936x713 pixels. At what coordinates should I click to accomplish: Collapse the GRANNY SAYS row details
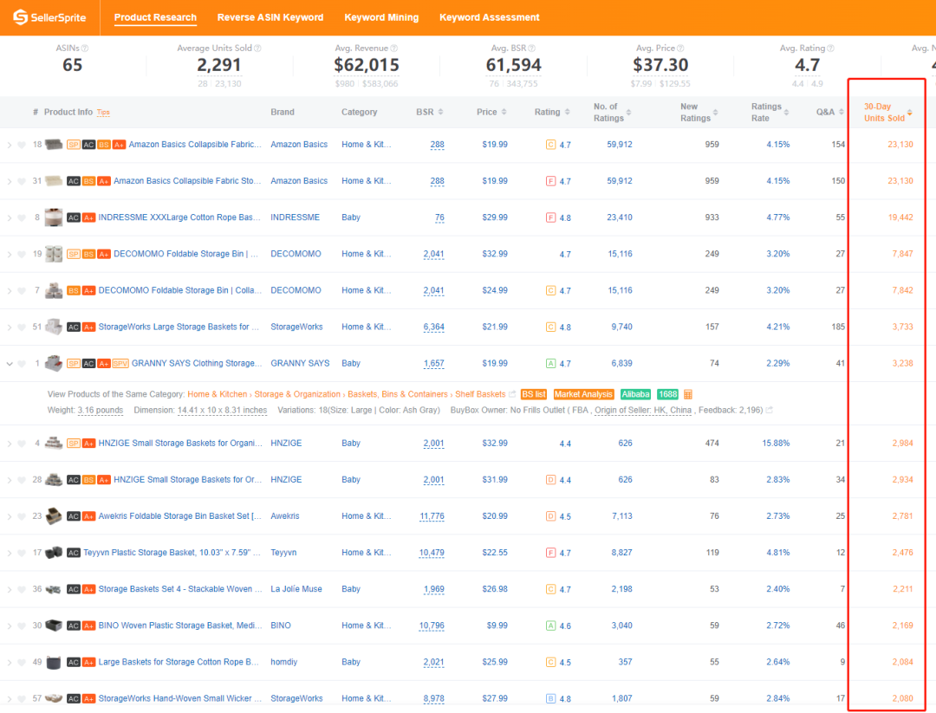tap(10, 363)
